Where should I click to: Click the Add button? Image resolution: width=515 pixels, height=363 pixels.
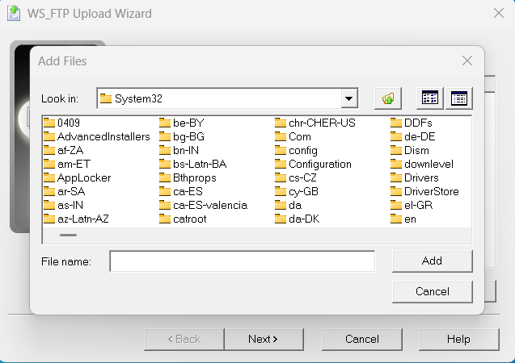pyautogui.click(x=433, y=261)
